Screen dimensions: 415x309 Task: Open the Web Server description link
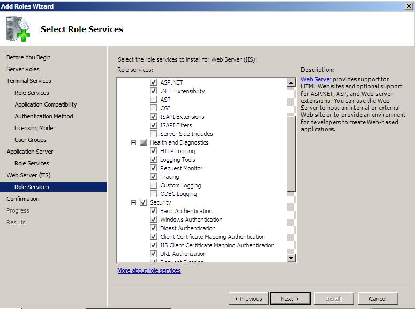coord(316,79)
